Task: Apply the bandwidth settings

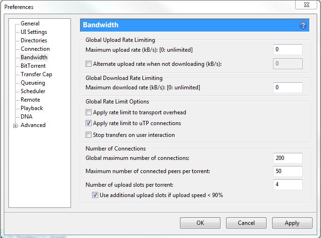Action: pos(292,223)
